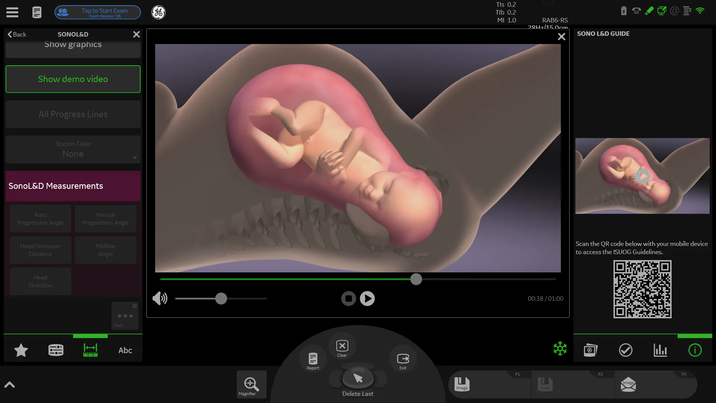This screenshot has width=716, height=403.
Task: Switch to the measurement ruler tab
Action: pos(90,350)
